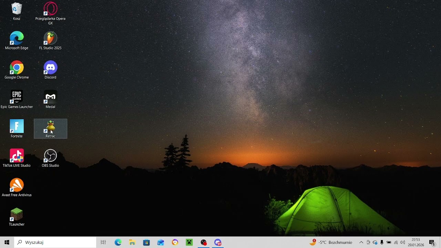Select the Google Chrome desktop shortcut
This screenshot has height=248, width=441.
[17, 70]
